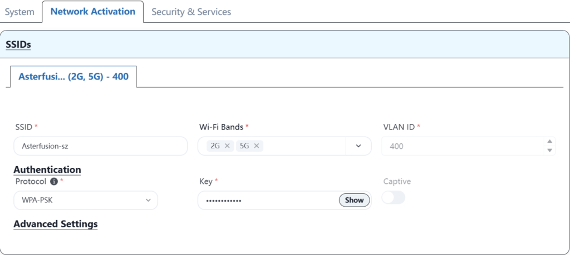Click the Wi-Fi Bands selection box

pyautogui.click(x=301, y=146)
